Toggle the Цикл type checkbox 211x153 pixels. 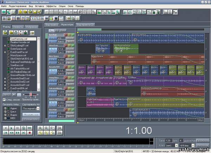(x=5, y=111)
